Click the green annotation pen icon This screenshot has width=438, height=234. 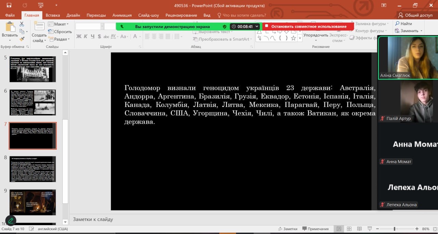click(11, 220)
